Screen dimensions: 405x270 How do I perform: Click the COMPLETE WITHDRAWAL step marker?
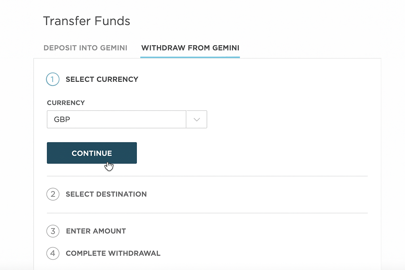[x=53, y=253]
